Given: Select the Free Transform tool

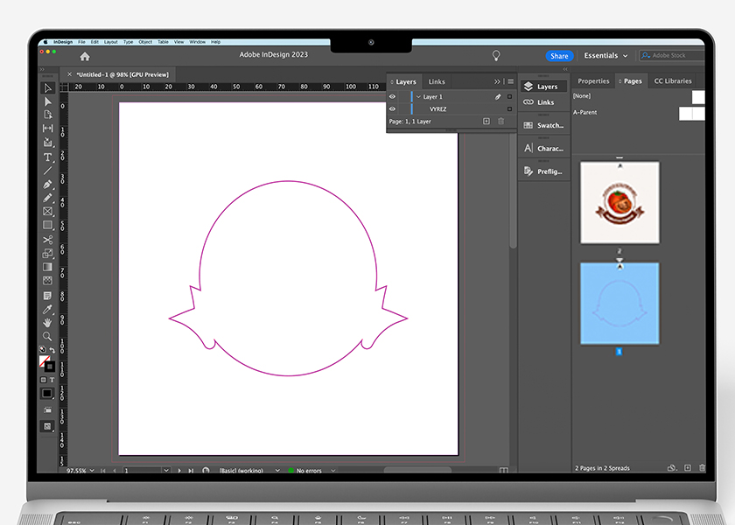Looking at the screenshot, I should (x=47, y=253).
